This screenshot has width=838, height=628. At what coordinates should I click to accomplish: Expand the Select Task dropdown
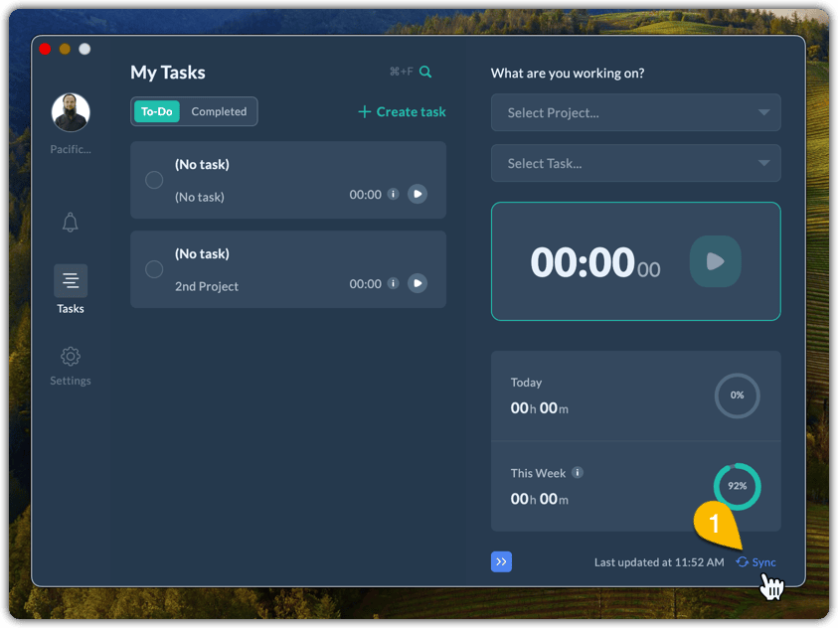click(635, 163)
